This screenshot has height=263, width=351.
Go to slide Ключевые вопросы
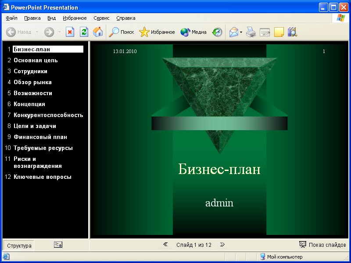coord(43,177)
